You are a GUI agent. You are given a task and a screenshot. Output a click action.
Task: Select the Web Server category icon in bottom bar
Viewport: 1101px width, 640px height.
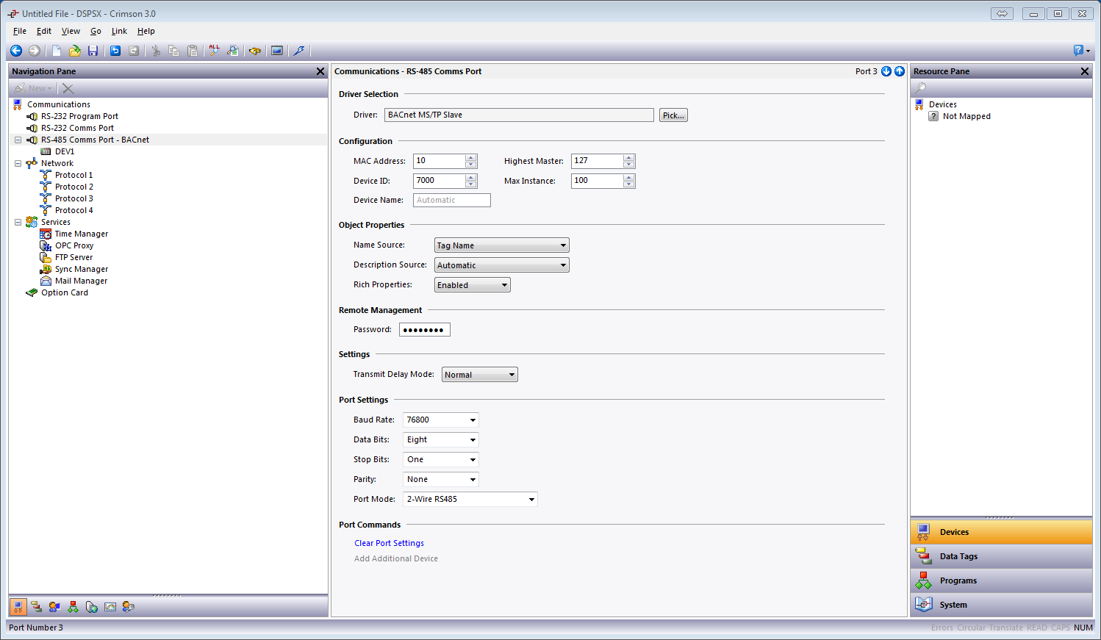pos(92,607)
